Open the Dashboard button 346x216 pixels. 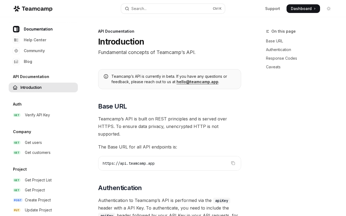click(303, 9)
